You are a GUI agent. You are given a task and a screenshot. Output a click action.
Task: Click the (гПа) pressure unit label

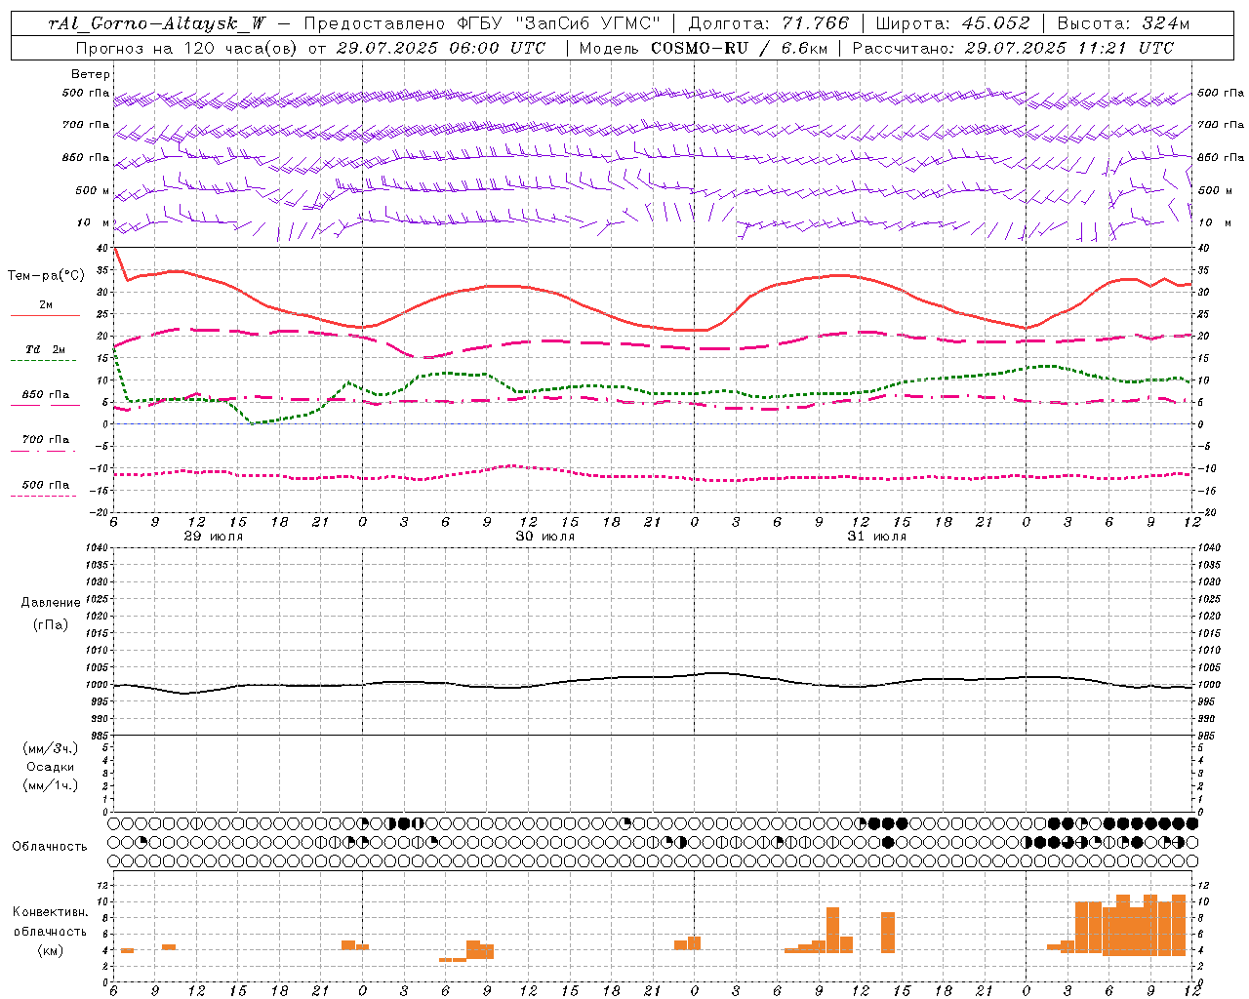click(x=51, y=624)
